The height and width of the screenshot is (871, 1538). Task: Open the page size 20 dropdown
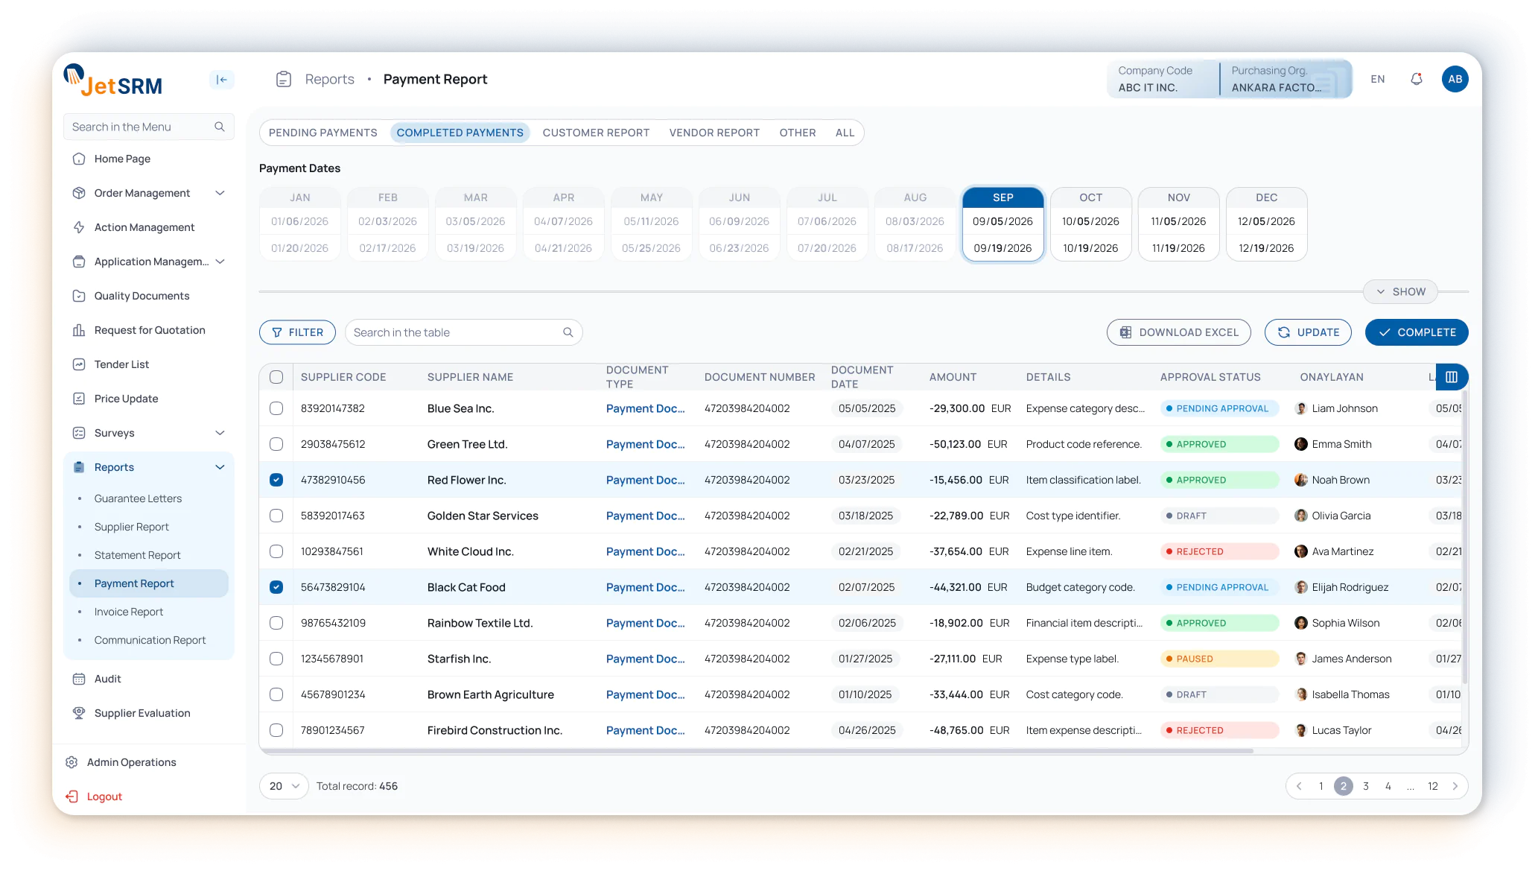click(x=283, y=785)
